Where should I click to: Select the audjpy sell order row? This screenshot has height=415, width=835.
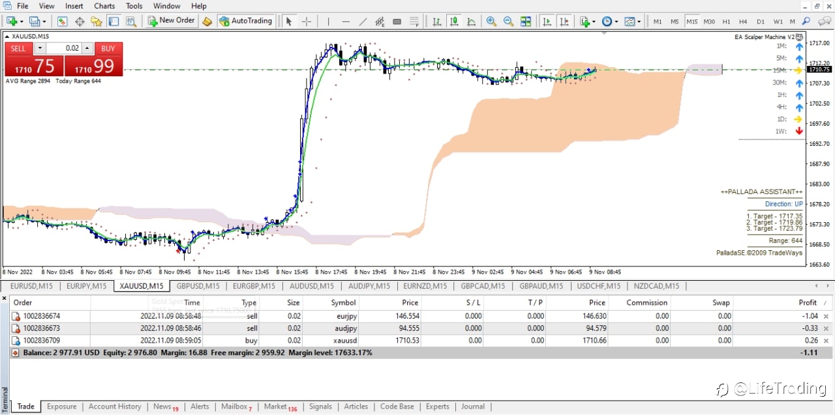(x=421, y=328)
